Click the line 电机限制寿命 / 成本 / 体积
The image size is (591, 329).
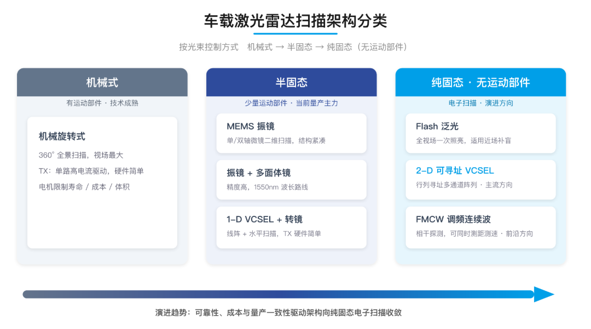pyautogui.click(x=84, y=187)
